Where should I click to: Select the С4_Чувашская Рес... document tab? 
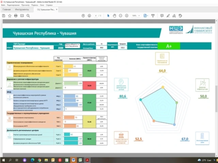46,10
